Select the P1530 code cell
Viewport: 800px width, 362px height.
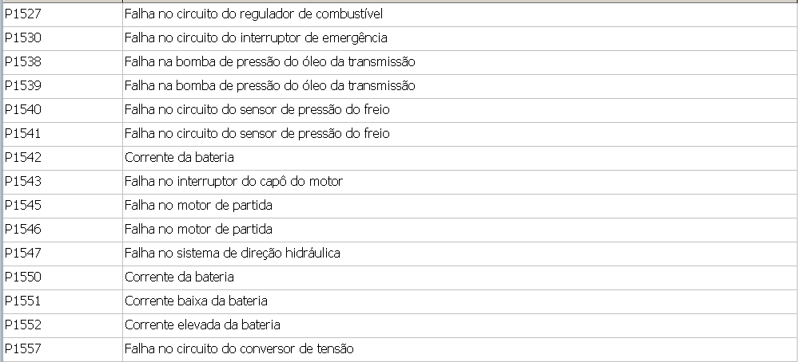23,38
